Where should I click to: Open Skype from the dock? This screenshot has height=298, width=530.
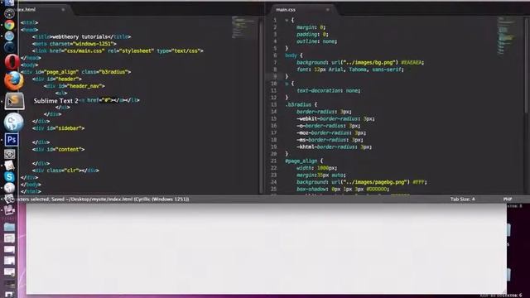(9, 176)
